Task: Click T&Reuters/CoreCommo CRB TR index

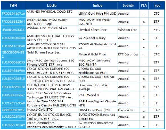Action: (96, 125)
